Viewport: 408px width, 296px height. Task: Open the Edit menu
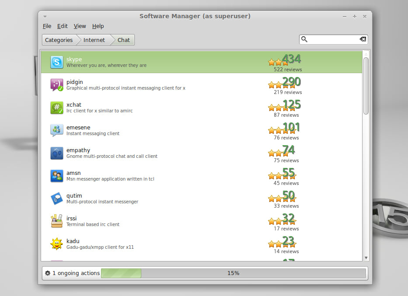63,26
